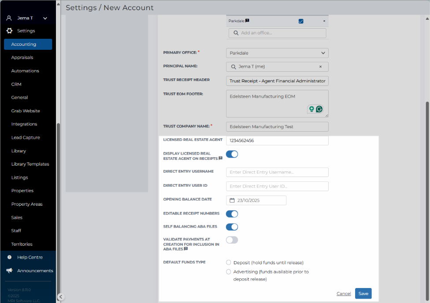The image size is (430, 303).
Task: Open Lead Capture settings
Action: tap(26, 137)
